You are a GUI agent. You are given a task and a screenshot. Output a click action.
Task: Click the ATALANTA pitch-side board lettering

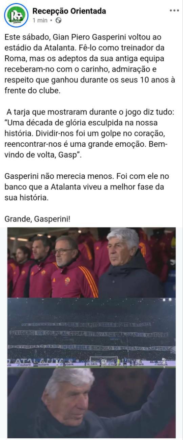[36, 361]
